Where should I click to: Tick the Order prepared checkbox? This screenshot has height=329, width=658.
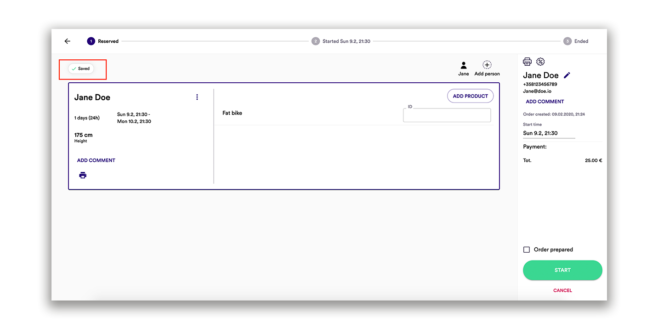527,250
